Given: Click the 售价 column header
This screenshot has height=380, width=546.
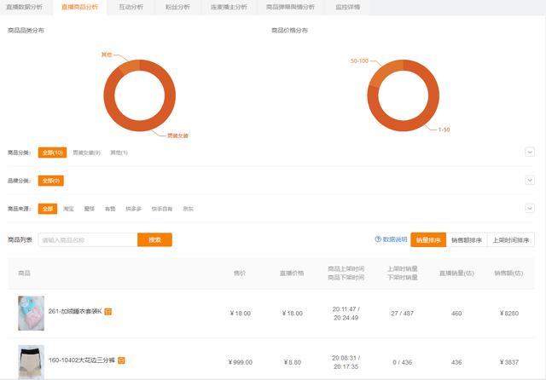Looking at the screenshot, I should pyautogui.click(x=240, y=273).
